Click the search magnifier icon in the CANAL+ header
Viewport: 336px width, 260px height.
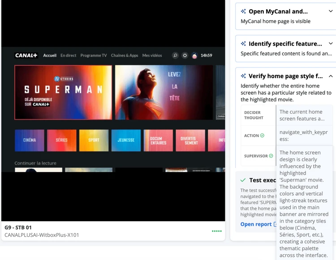pos(175,55)
